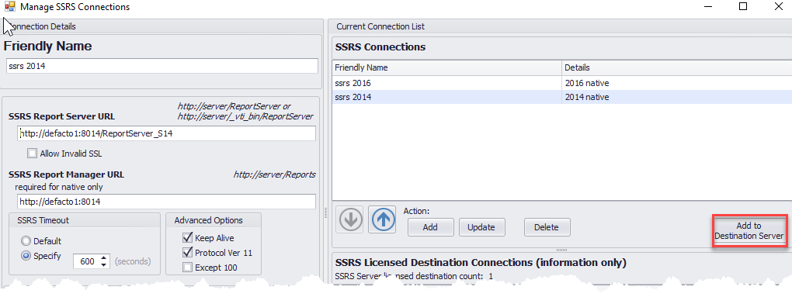Image resolution: width=792 pixels, height=297 pixels.
Task: Click the SSRS Report Manager URL field
Action: 166,202
